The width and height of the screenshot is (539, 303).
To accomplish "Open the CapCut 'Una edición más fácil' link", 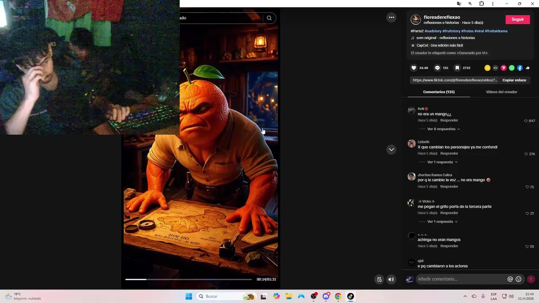I will coord(440,45).
